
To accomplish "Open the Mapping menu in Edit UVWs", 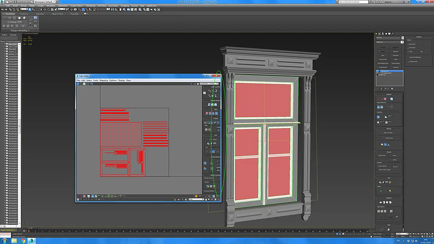I will (x=103, y=80).
